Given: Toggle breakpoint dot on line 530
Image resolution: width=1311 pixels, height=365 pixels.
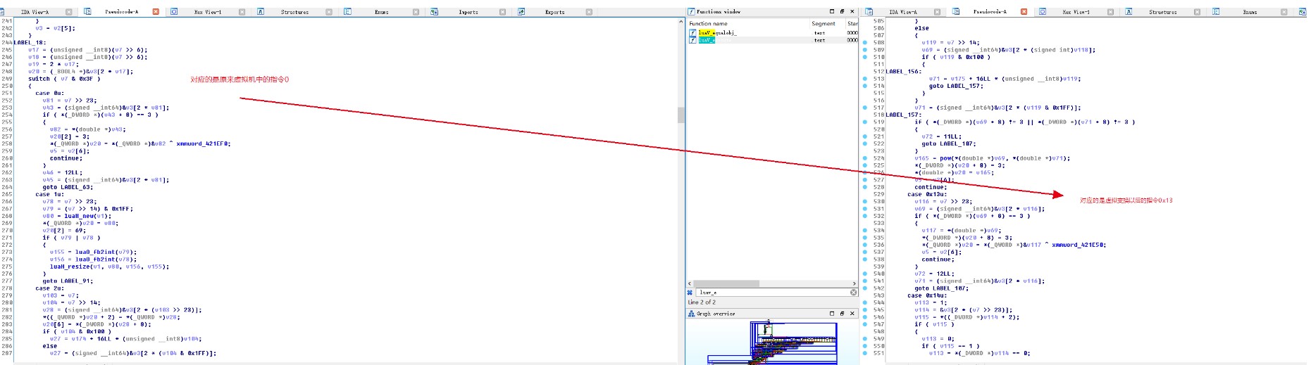Looking at the screenshot, I should (865, 202).
